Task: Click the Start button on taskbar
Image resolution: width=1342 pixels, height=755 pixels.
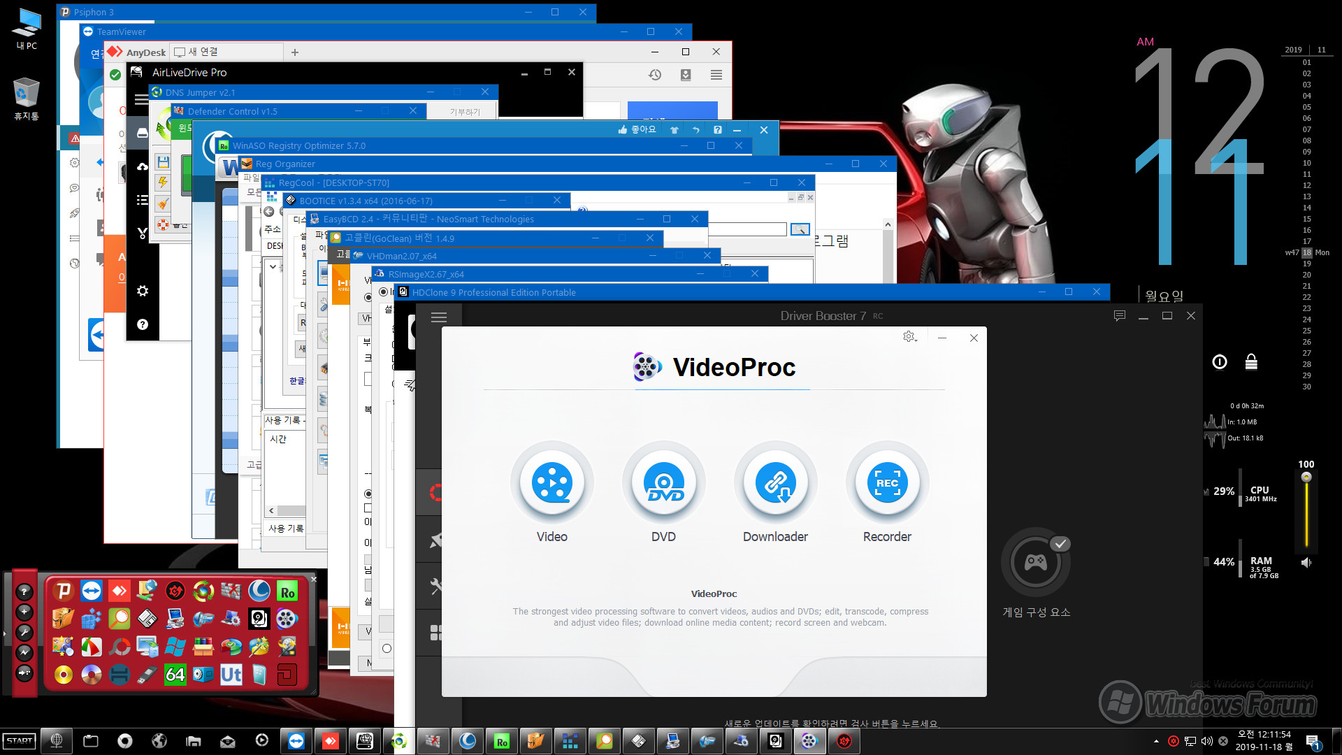Action: (20, 741)
